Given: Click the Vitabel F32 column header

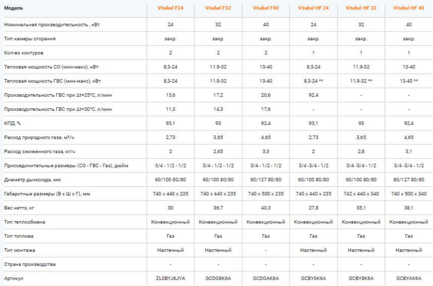Looking at the screenshot, I should (x=218, y=8).
